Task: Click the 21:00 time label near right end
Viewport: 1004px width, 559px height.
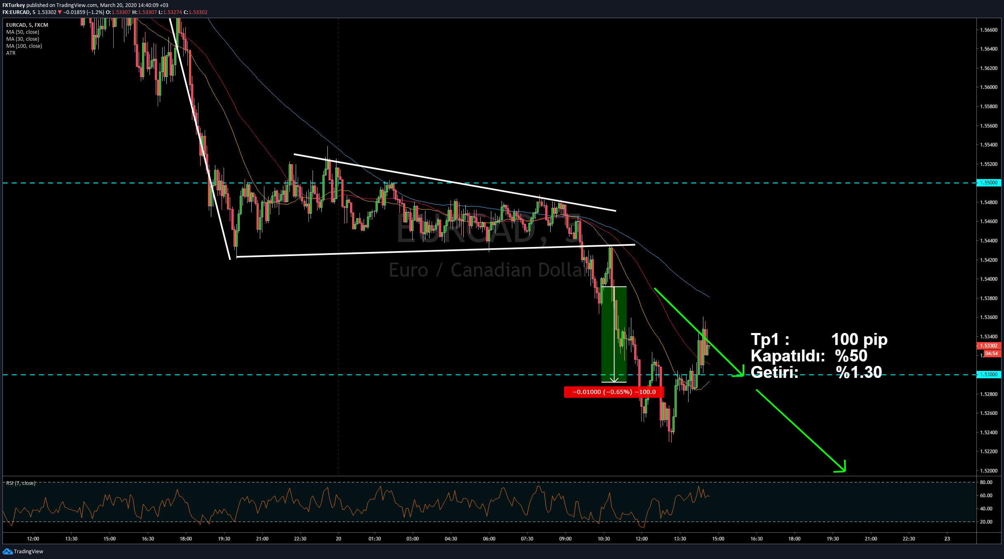Action: point(871,539)
